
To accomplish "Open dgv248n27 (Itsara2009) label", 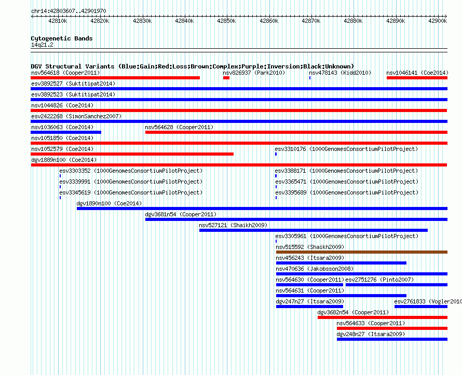I will [x=371, y=334].
